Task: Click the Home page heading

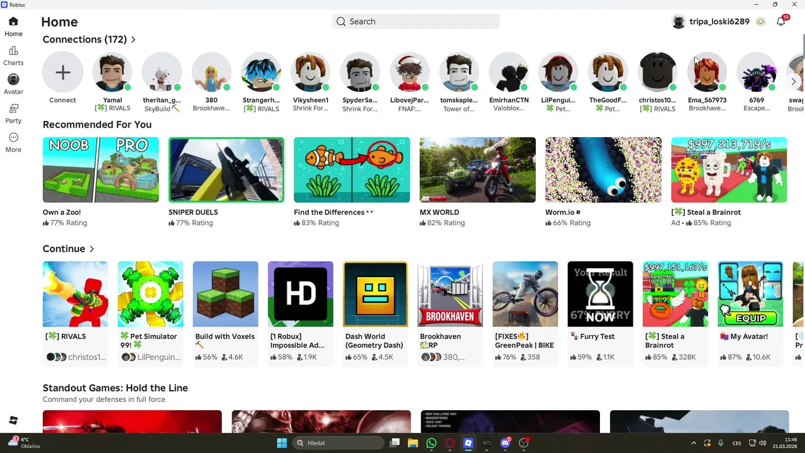Action: point(60,22)
